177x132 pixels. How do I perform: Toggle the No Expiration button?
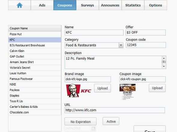click(x=81, y=122)
